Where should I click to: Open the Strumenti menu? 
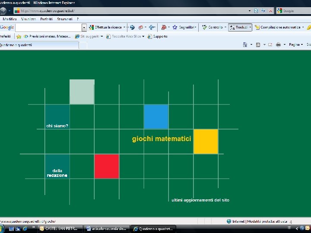pos(64,19)
